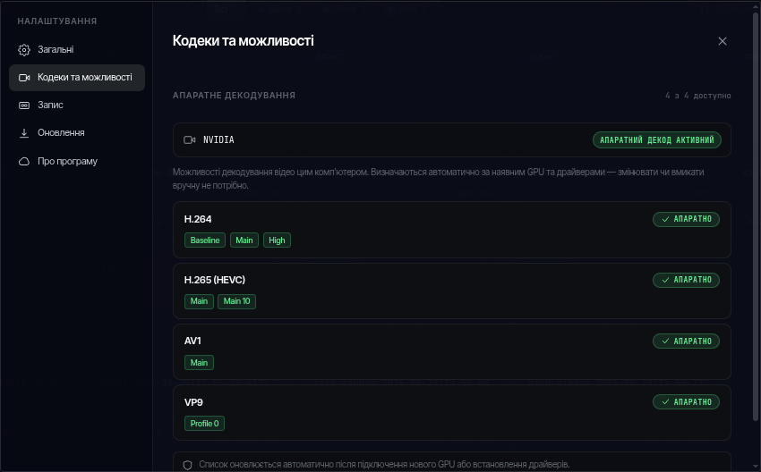Close the settings dialog with X
The width and height of the screenshot is (761, 472).
723,41
